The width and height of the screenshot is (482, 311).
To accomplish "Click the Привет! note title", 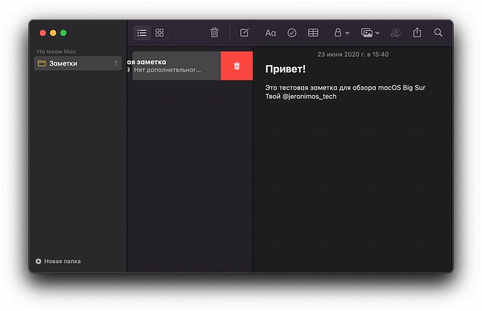I will click(x=286, y=69).
